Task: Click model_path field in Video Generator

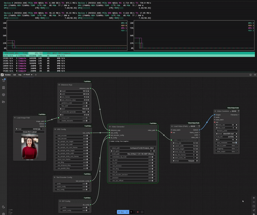Action: tap(133, 154)
